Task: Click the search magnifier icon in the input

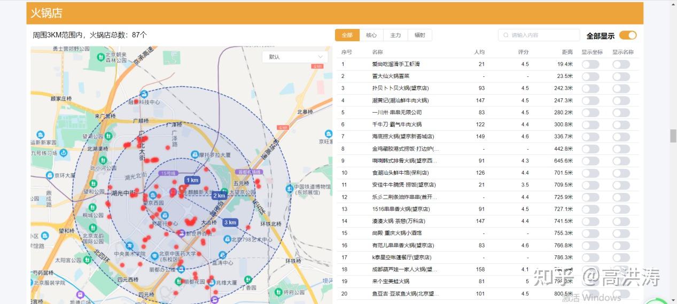Action: click(505, 35)
